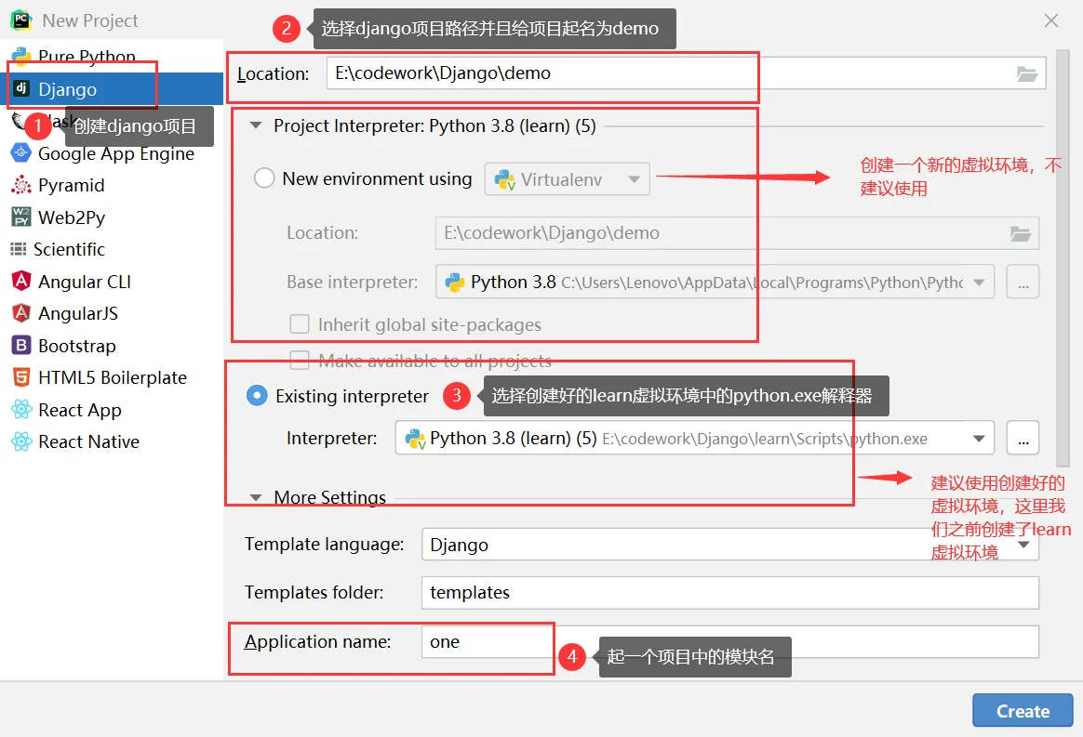Open Virtualenv environment type dropdown
The image size is (1083, 737).
[567, 179]
